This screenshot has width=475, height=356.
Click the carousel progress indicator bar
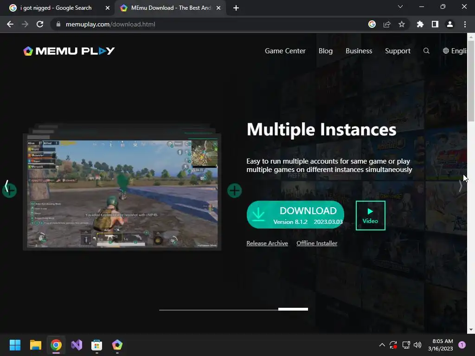(x=234, y=309)
